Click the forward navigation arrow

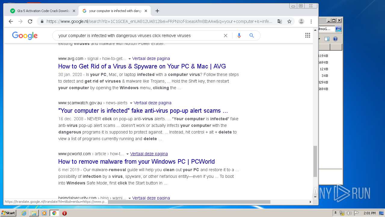[x=20, y=21]
